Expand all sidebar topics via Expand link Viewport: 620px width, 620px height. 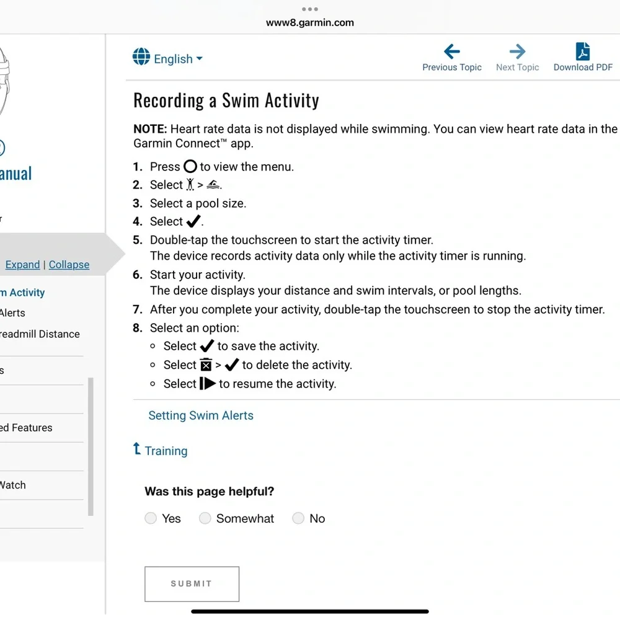pos(22,265)
